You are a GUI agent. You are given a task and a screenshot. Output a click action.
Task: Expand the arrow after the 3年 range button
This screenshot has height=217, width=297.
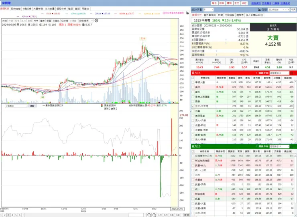pyautogui.click(x=182, y=215)
